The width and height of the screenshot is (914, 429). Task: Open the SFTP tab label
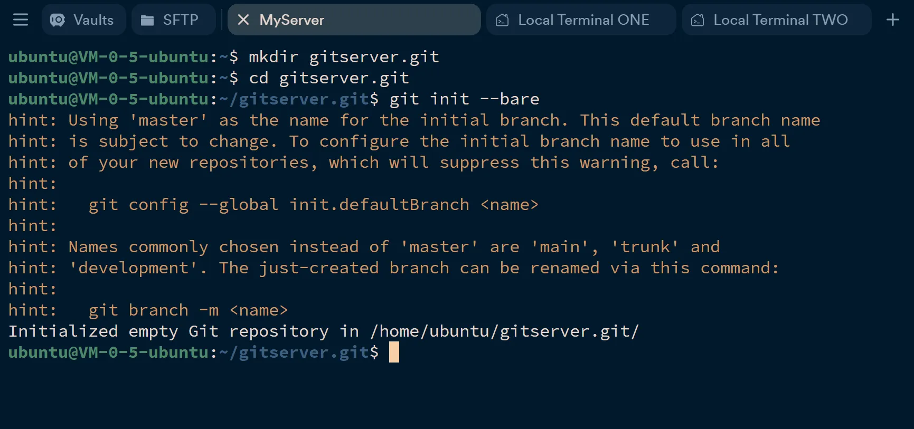click(181, 20)
